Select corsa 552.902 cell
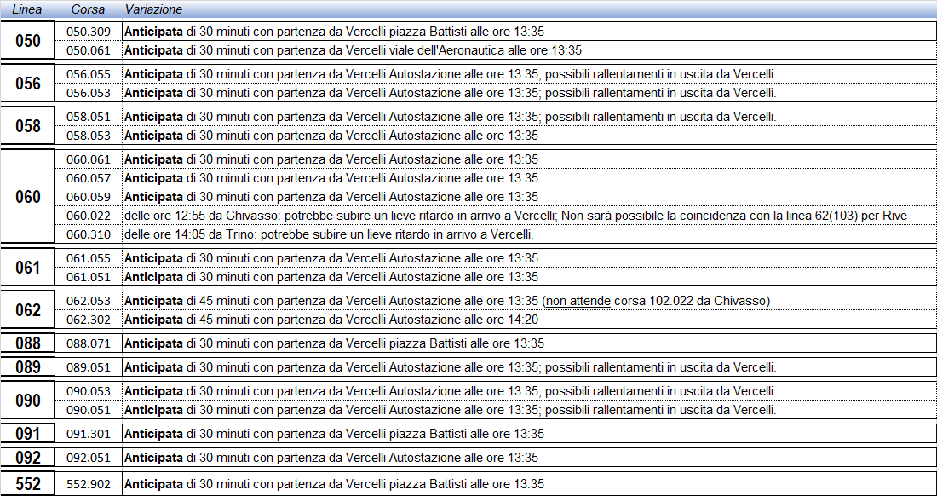This screenshot has width=937, height=496. (89, 484)
